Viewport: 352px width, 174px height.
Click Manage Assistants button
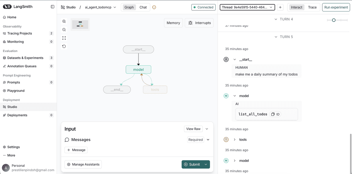(83, 165)
